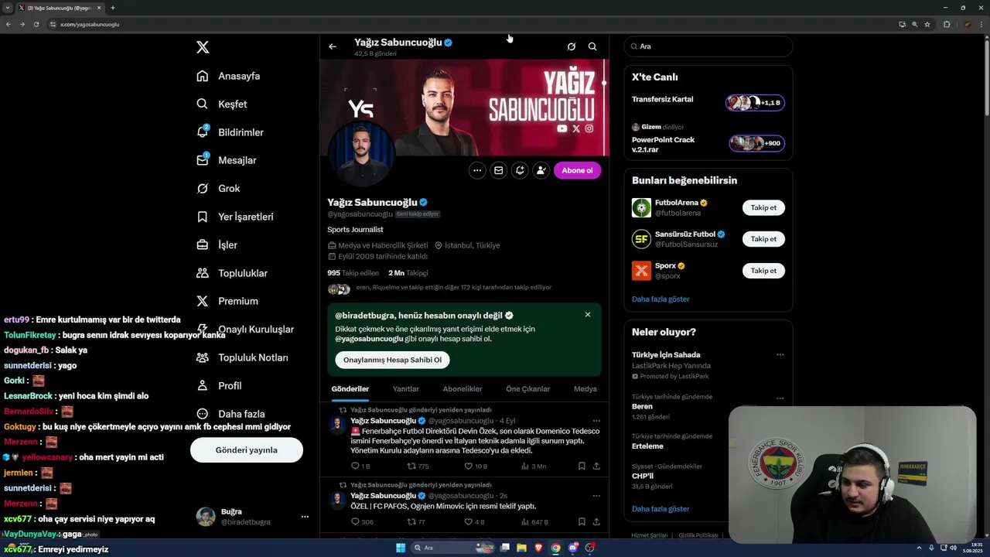Open a new browser tab
Viewport: 990px width, 557px height.
point(113,8)
